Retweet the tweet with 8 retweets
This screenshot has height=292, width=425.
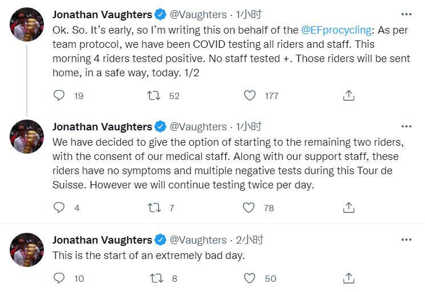click(156, 278)
